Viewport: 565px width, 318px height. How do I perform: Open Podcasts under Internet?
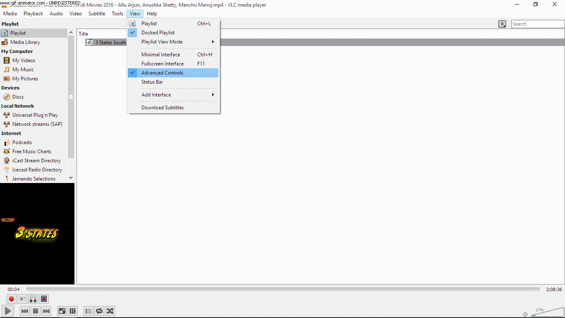[x=34, y=142]
